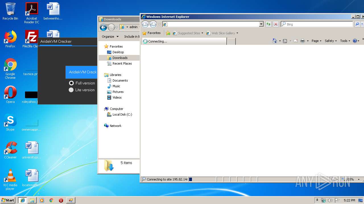Click the blue Help question mark icon
Viewport: 364px width, 204px height.
(x=355, y=41)
